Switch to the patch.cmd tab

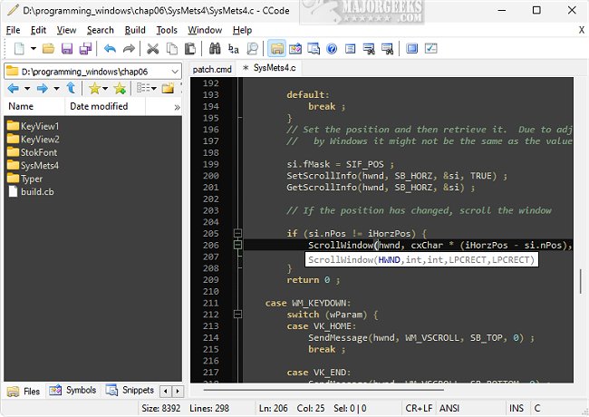212,68
